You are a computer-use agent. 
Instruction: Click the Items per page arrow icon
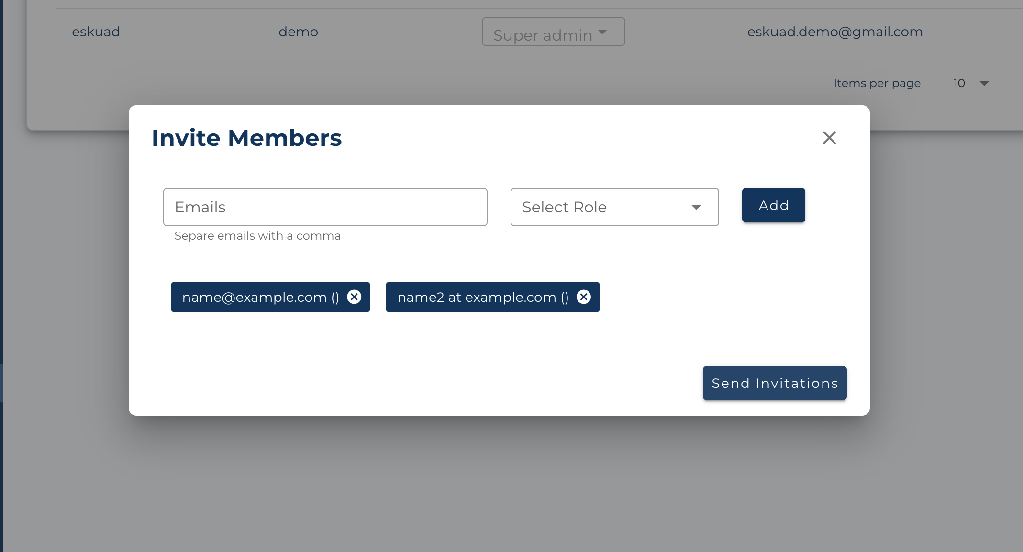click(x=984, y=84)
